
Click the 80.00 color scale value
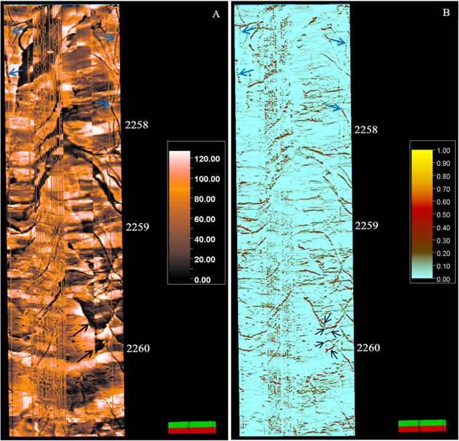click(204, 199)
